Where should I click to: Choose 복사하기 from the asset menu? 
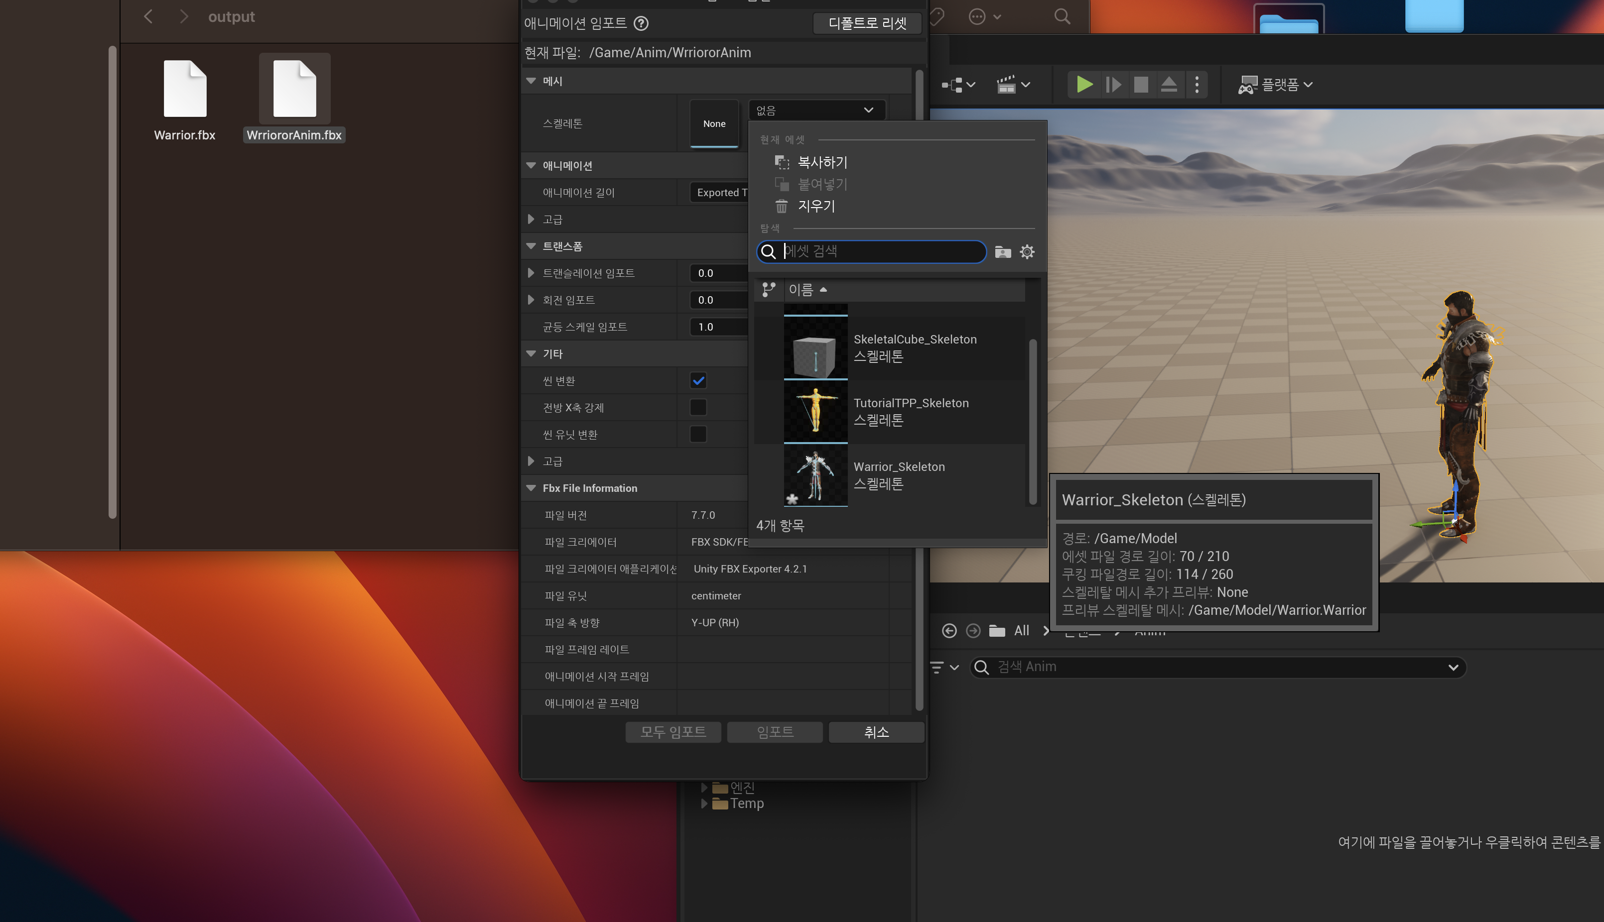(x=821, y=162)
